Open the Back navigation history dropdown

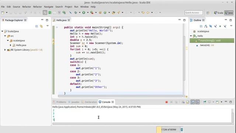pyautogui.click(x=152, y=13)
